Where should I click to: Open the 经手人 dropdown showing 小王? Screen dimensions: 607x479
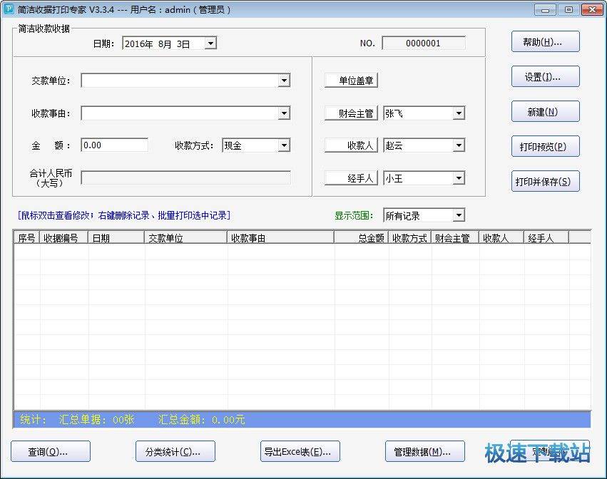(424, 178)
